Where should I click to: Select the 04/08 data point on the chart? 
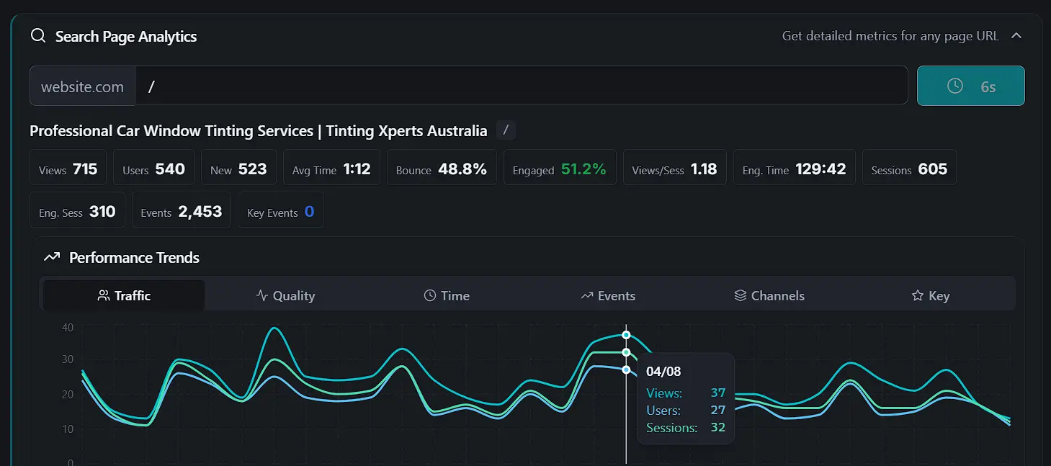coord(625,334)
